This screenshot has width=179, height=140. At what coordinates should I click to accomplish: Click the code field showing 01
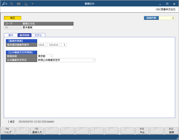click(13, 27)
